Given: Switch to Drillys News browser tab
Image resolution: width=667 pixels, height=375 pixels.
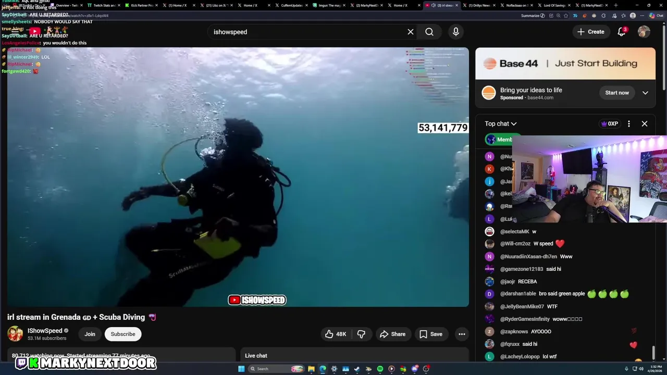Looking at the screenshot, I should click(479, 5).
